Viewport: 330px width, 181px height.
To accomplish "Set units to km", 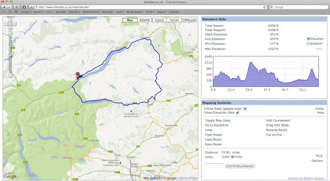I will pyautogui.click(x=223, y=157).
